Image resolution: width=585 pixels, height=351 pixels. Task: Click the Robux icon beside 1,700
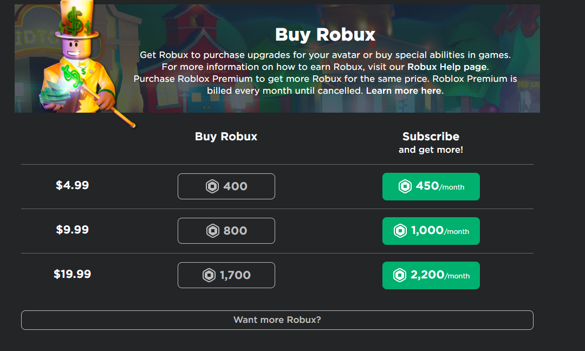pos(209,275)
